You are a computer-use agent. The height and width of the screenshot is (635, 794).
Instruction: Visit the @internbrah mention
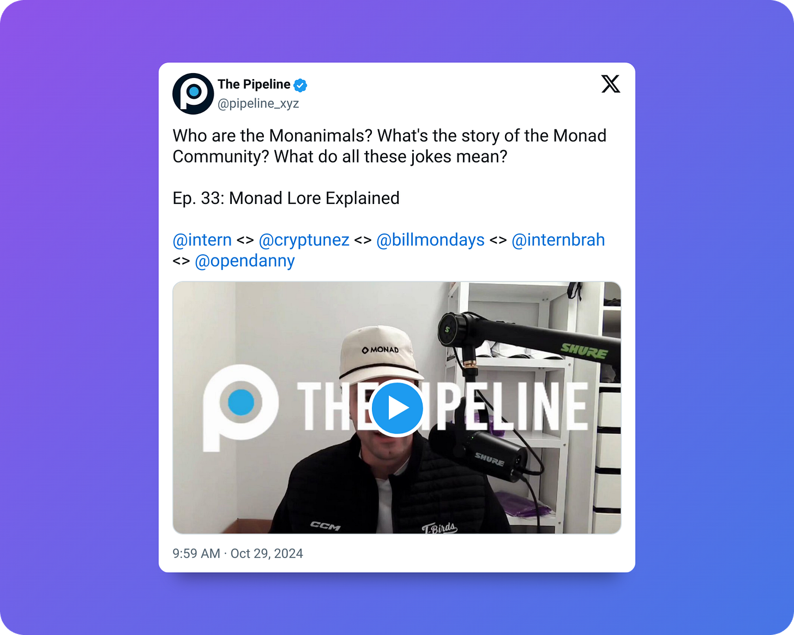(558, 240)
